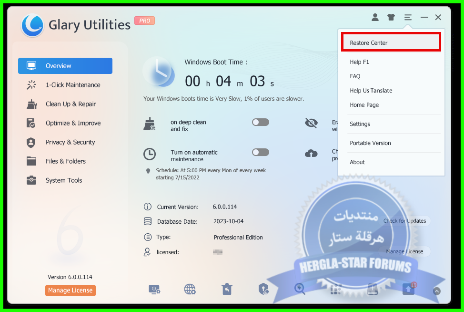
Task: Click the System Tools toolbox icon
Action: 31,180
